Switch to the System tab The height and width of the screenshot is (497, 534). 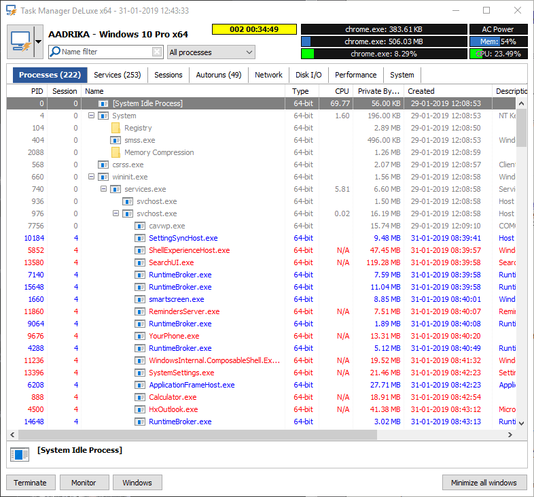[402, 75]
